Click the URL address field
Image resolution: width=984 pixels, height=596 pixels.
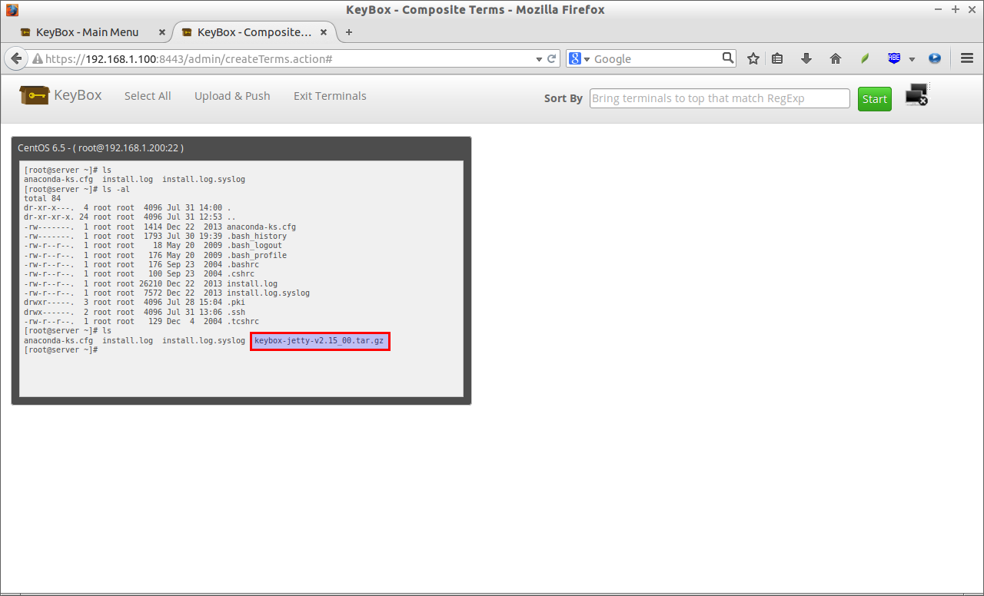[288, 59]
